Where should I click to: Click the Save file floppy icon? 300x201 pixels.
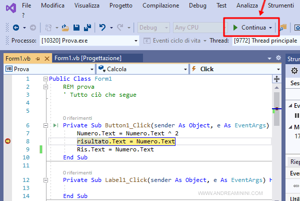(x=77, y=27)
